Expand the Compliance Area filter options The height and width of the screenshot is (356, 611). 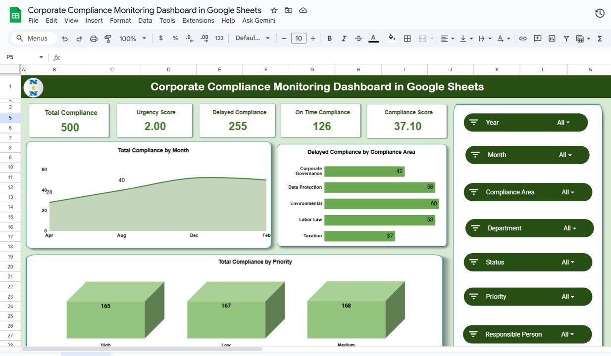(x=568, y=192)
